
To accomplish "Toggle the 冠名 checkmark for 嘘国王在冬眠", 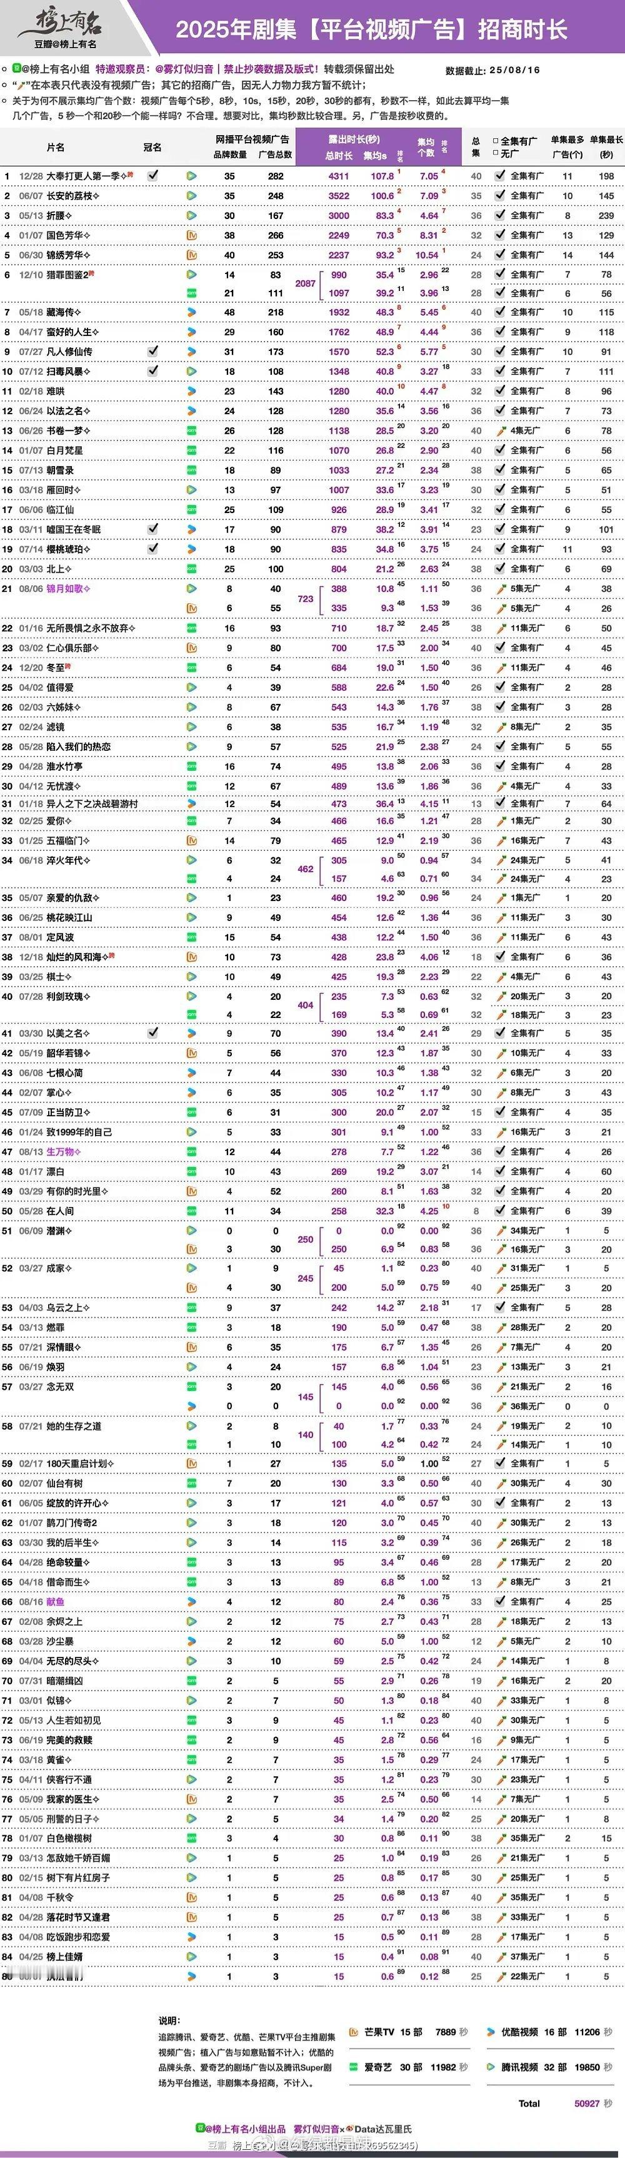I will pyautogui.click(x=152, y=529).
